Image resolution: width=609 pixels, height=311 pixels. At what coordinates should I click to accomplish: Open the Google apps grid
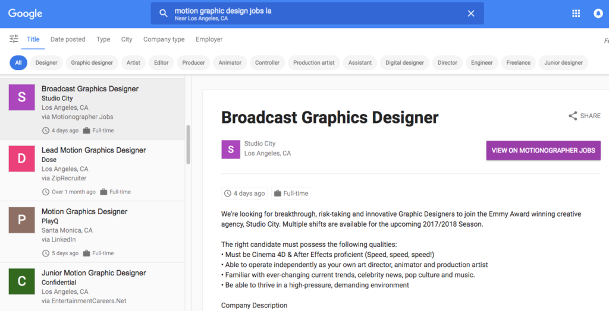coord(576,14)
